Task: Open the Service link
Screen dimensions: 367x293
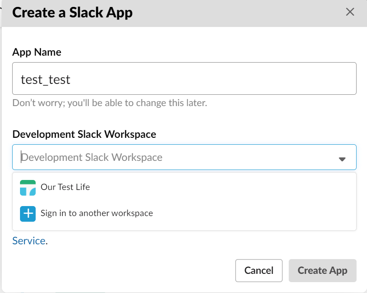Action: [29, 241]
